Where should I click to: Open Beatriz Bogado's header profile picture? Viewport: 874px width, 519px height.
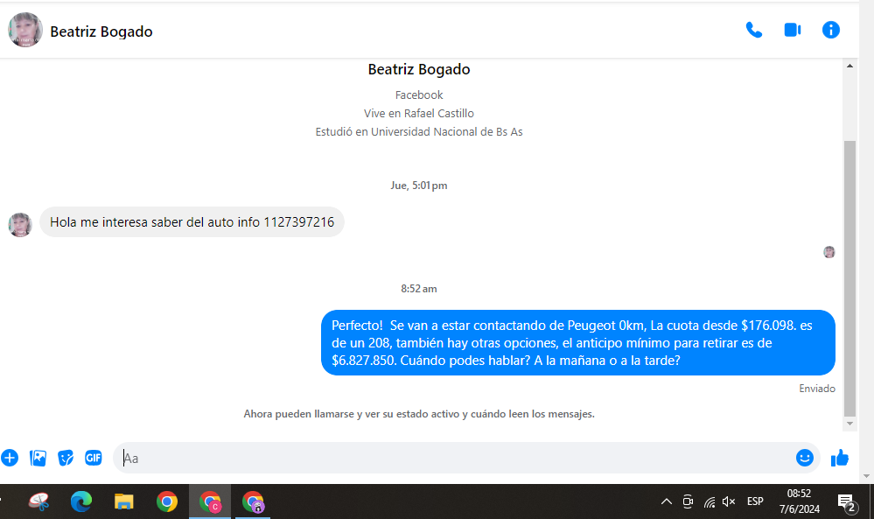(x=25, y=31)
